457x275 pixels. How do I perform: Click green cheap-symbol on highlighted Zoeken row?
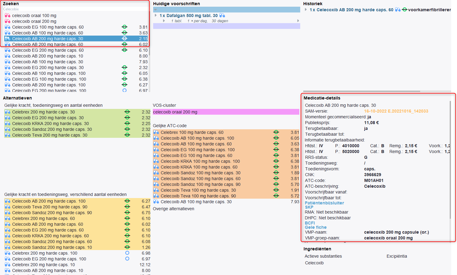125,38
